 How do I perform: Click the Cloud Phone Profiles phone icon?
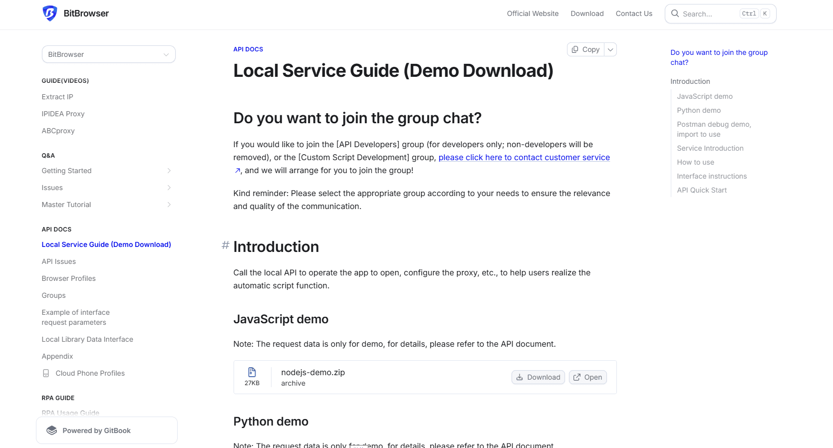point(46,373)
